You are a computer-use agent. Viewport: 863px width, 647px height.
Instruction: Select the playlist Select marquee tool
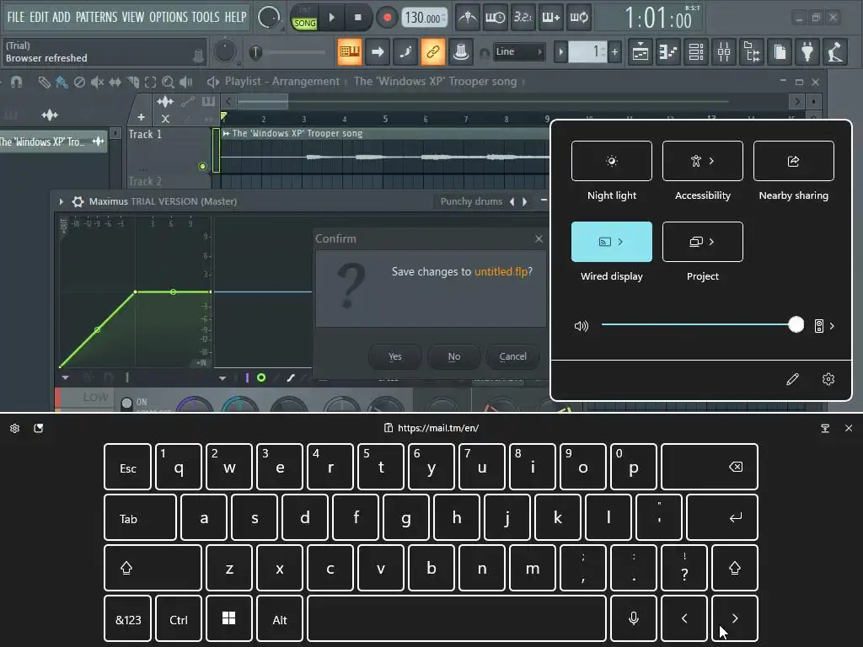pyautogui.click(x=150, y=82)
